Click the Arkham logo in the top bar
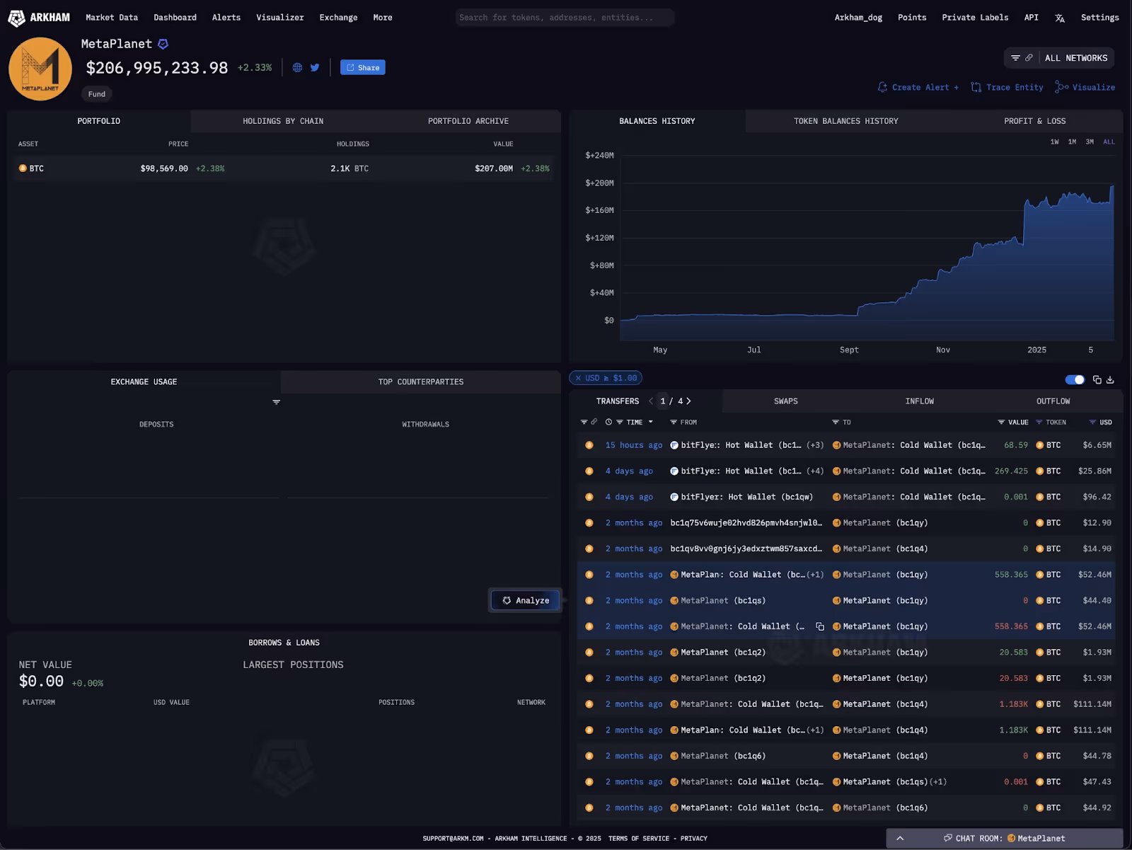 39,18
